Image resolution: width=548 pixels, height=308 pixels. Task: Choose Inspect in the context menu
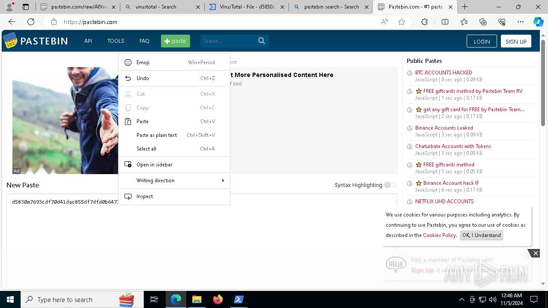click(x=174, y=196)
